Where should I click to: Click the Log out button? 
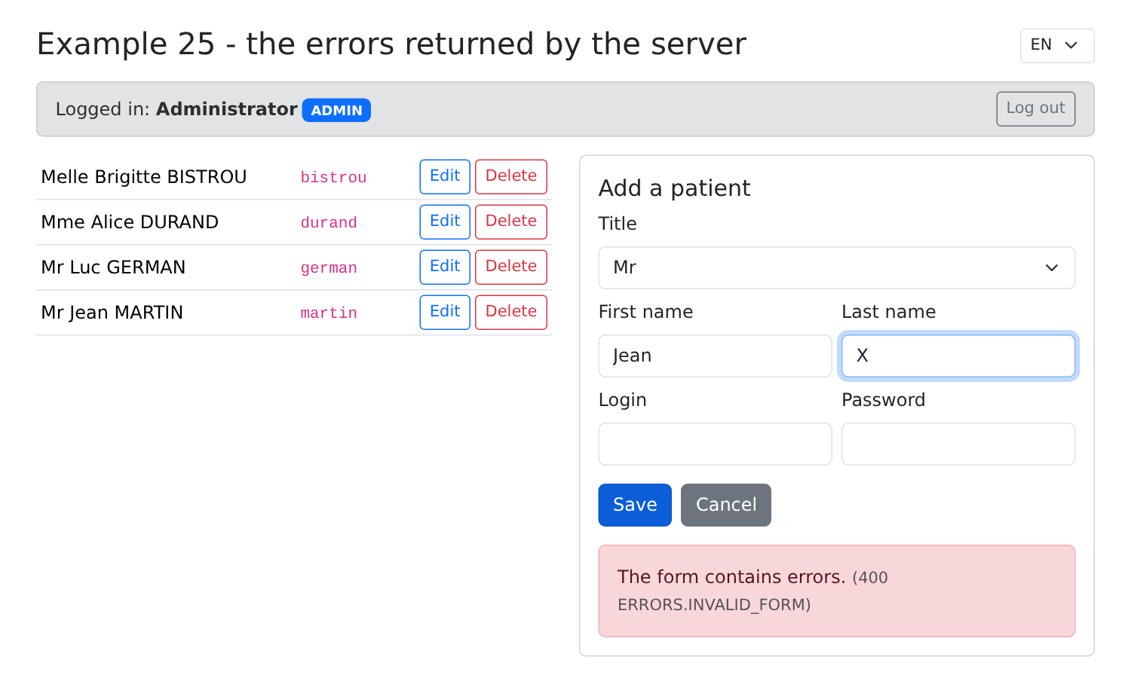(1035, 108)
